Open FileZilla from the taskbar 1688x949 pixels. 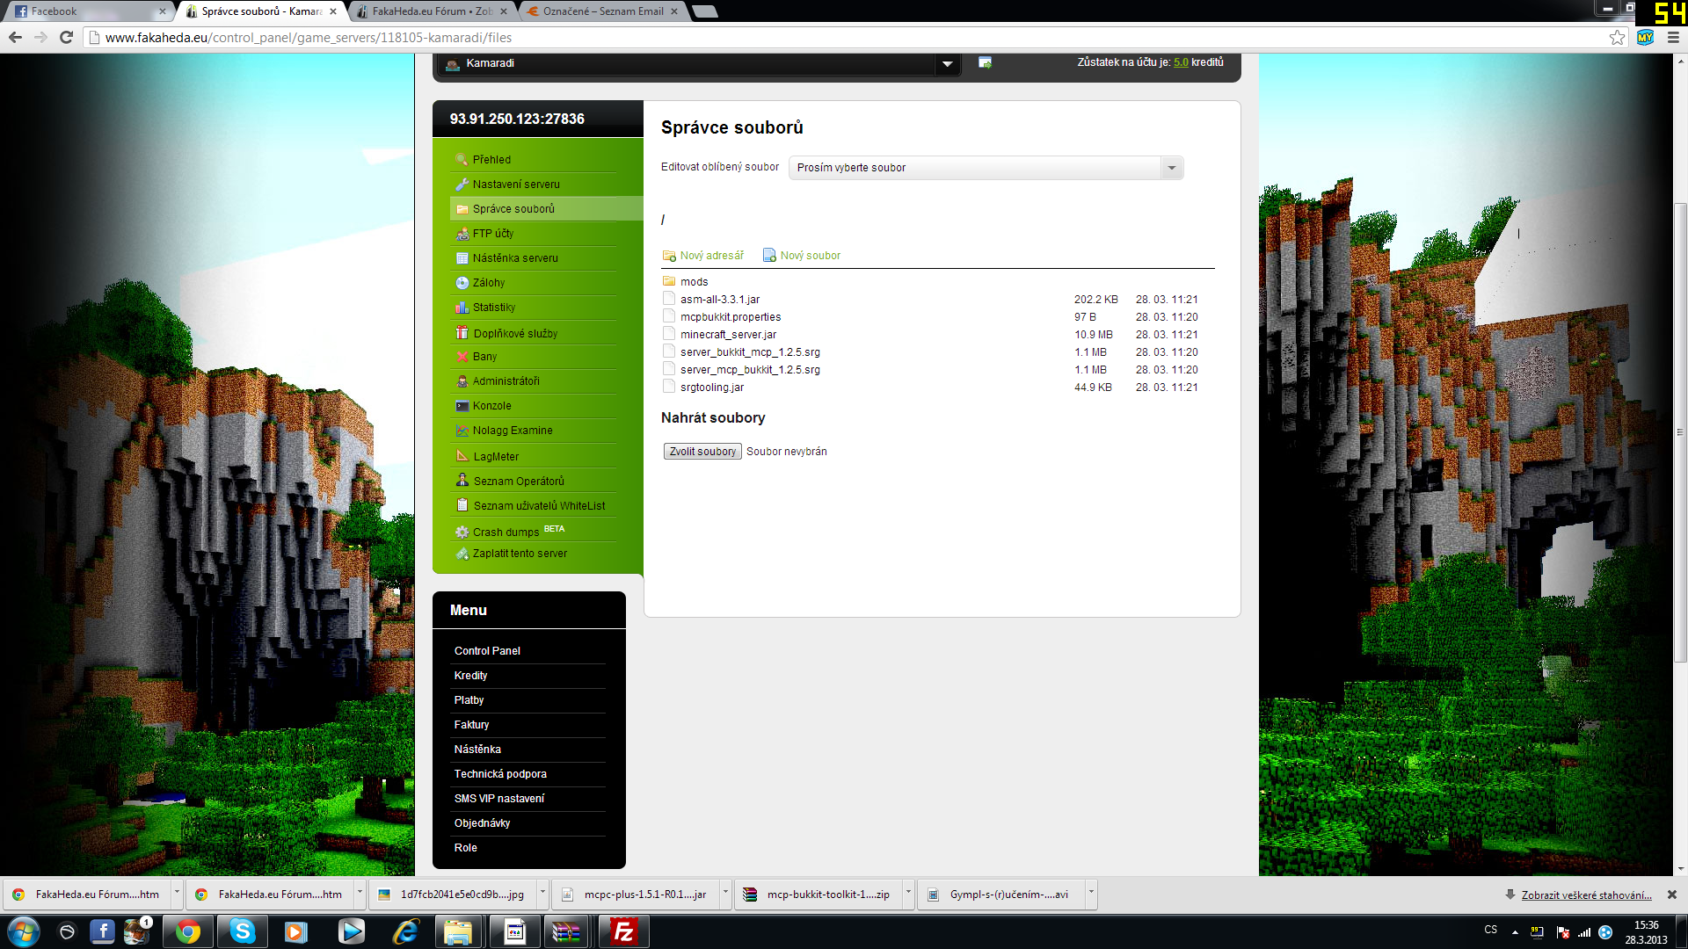[623, 931]
